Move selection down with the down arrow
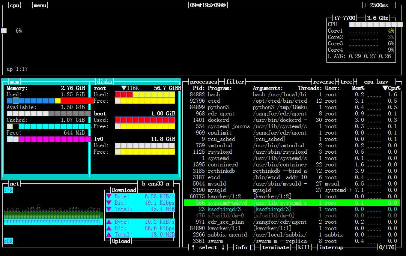This screenshot has height=256, width=406. point(223,247)
